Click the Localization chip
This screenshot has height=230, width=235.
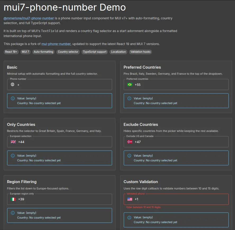[118, 52]
